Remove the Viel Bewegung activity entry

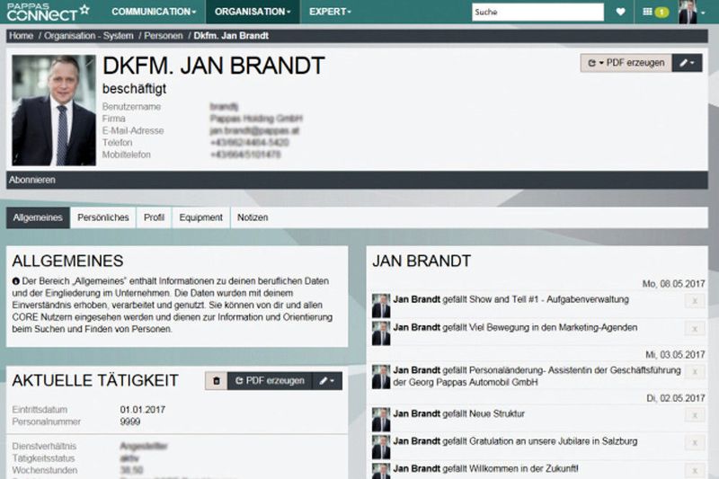tap(695, 329)
